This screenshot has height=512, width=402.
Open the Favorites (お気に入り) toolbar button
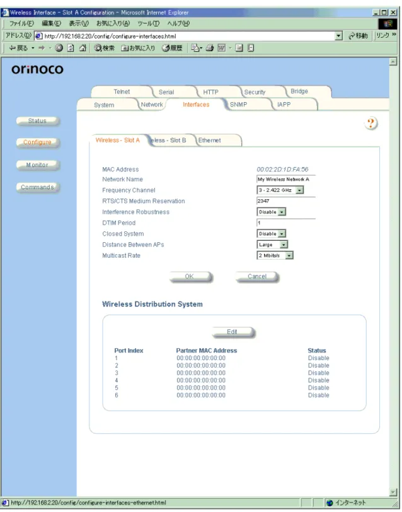point(138,49)
